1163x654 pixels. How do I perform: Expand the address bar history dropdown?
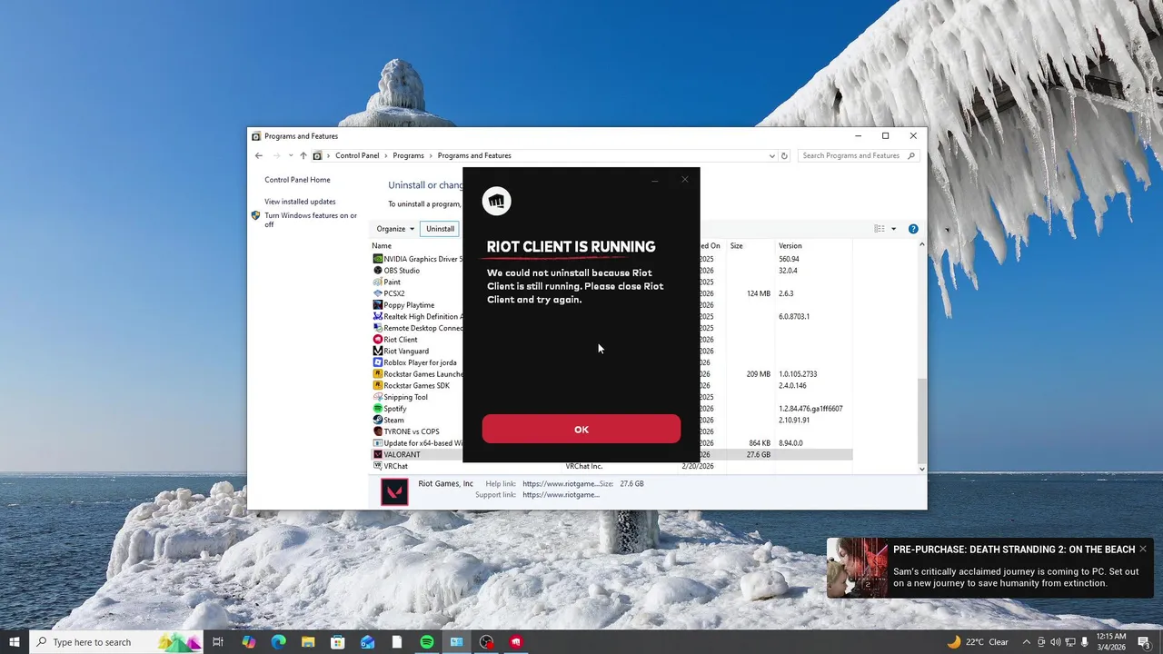tap(771, 155)
